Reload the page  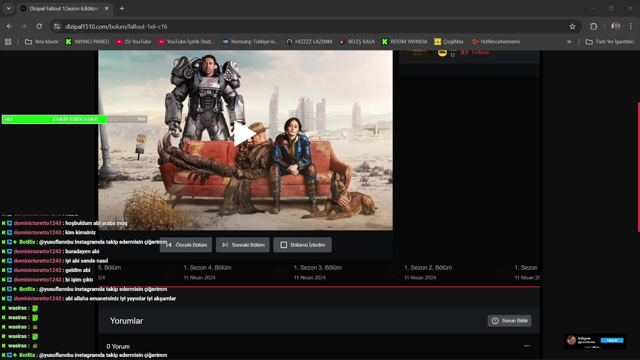[39, 26]
